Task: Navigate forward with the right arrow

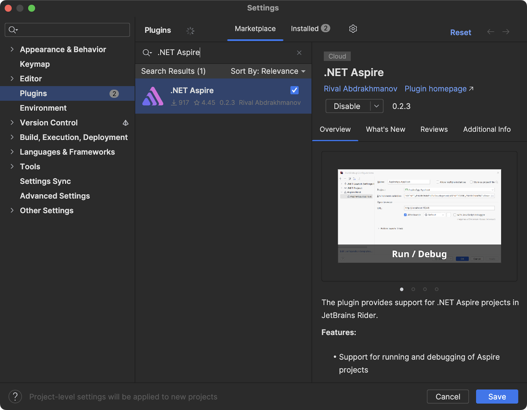Action: pos(506,32)
